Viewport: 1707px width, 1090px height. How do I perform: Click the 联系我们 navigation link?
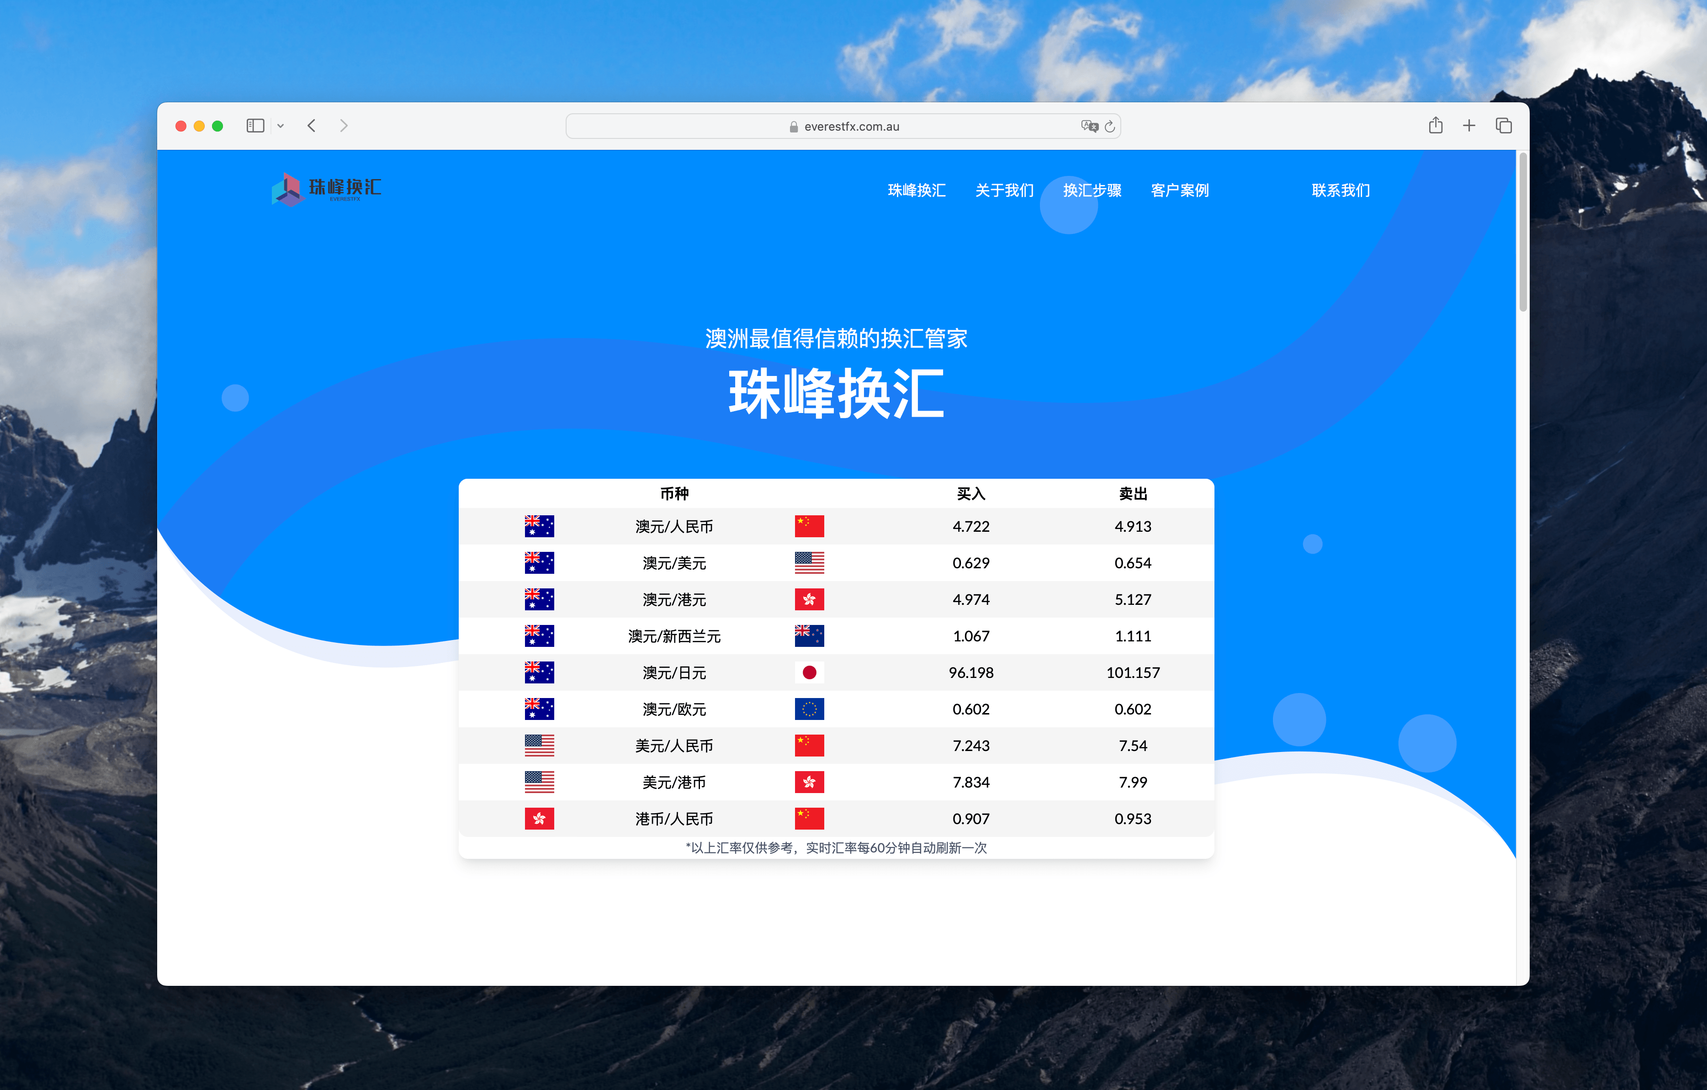point(1341,190)
